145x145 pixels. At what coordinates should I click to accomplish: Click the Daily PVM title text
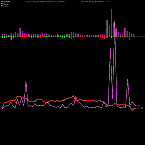tap(6, 2)
